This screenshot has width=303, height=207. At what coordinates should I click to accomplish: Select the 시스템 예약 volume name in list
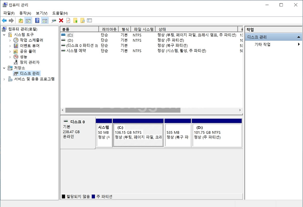pyautogui.click(x=76, y=51)
